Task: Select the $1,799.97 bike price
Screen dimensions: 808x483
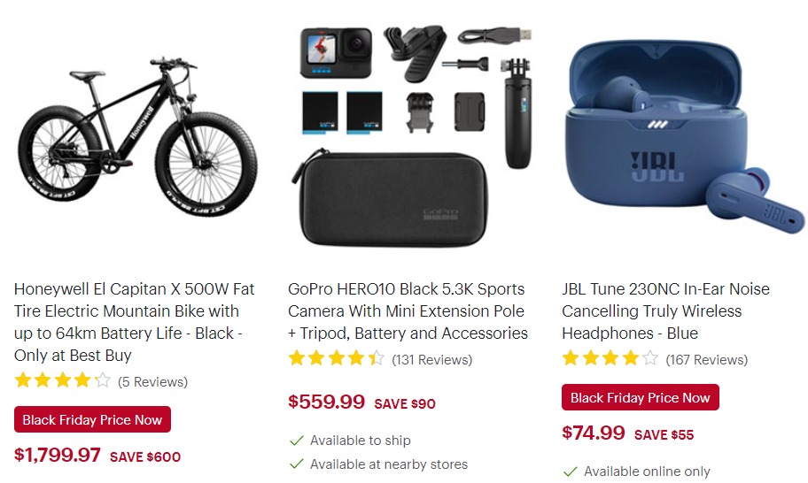Action: pos(58,455)
